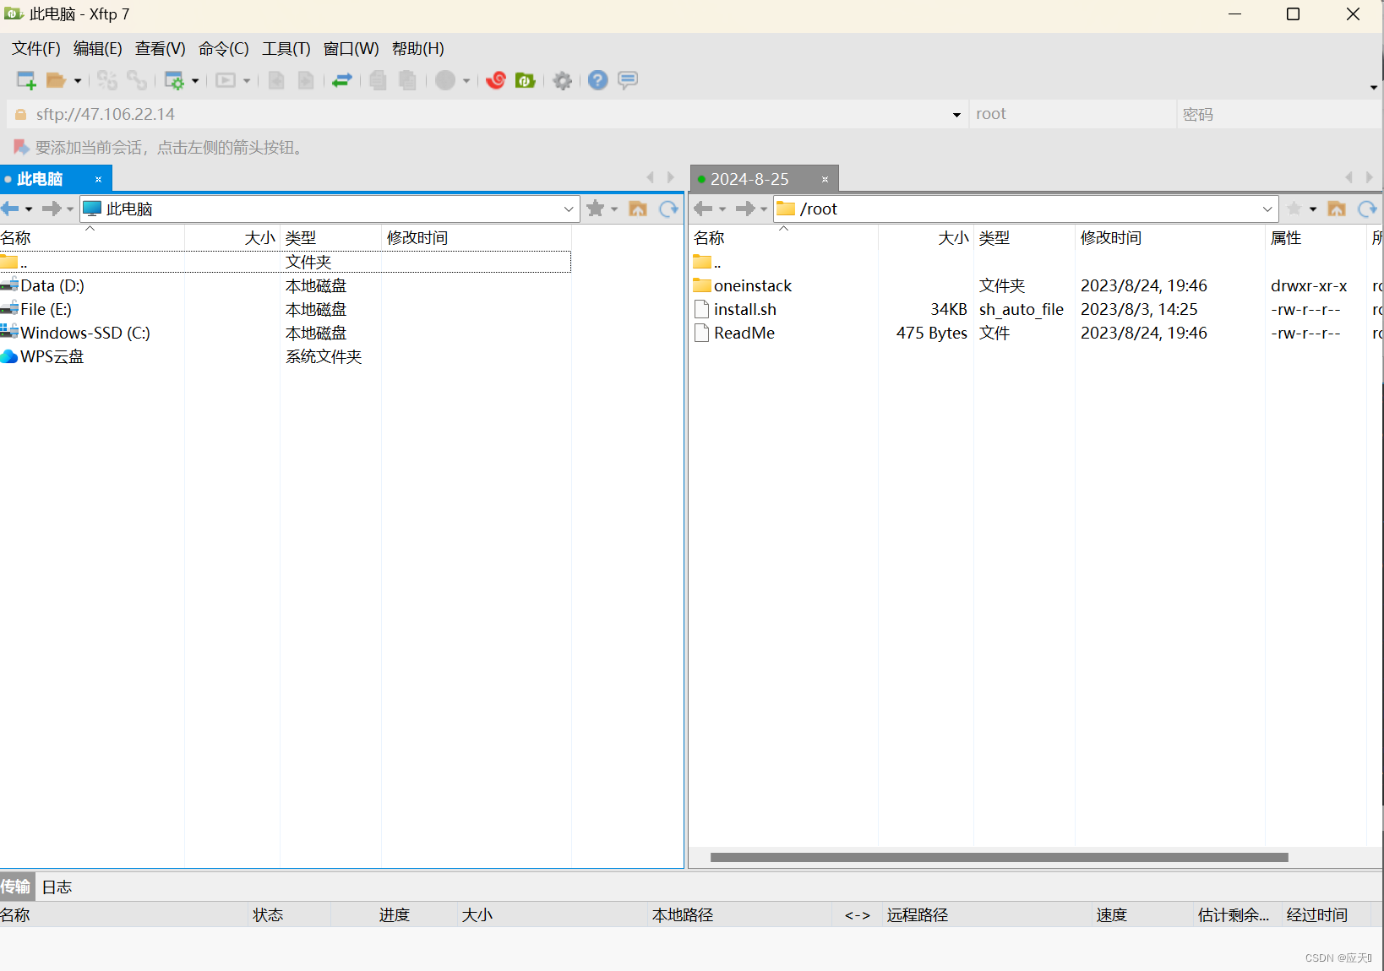The image size is (1384, 971).
Task: Click the root username field
Action: [1072, 114]
